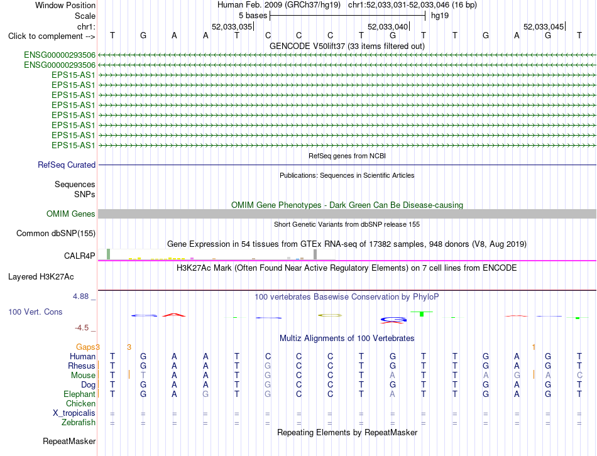This screenshot has height=456, width=597.
Task: Click the 'X_tropicalis' species row label
Action: point(74,413)
